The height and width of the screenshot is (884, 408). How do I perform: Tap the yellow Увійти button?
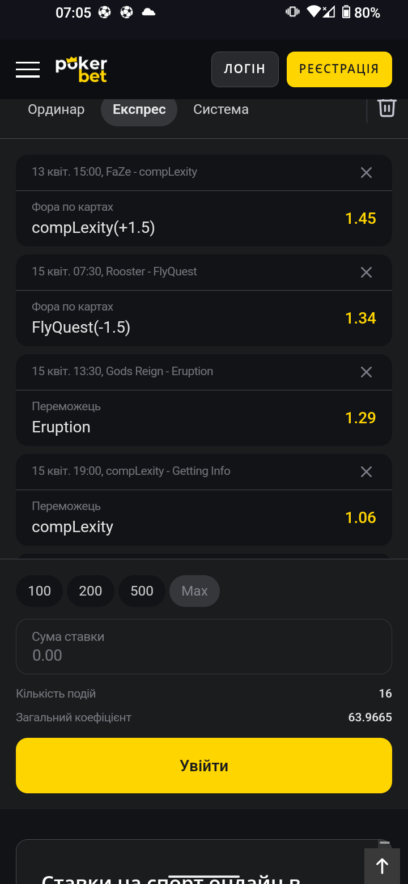[x=204, y=766]
